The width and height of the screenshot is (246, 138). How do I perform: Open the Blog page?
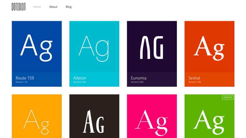(69, 7)
